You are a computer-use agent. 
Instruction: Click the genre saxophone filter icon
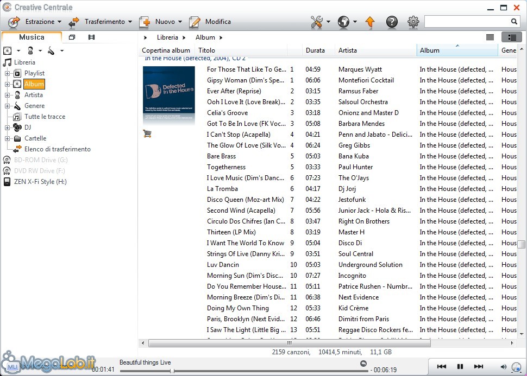point(51,50)
